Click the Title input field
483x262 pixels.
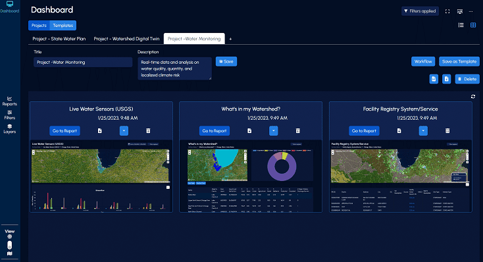[x=83, y=63]
